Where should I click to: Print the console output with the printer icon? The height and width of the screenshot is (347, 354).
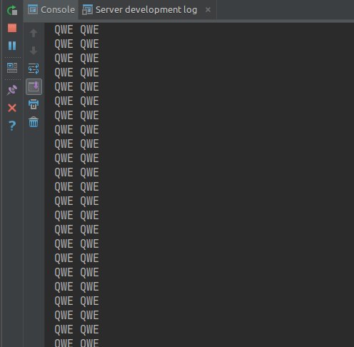(x=34, y=104)
